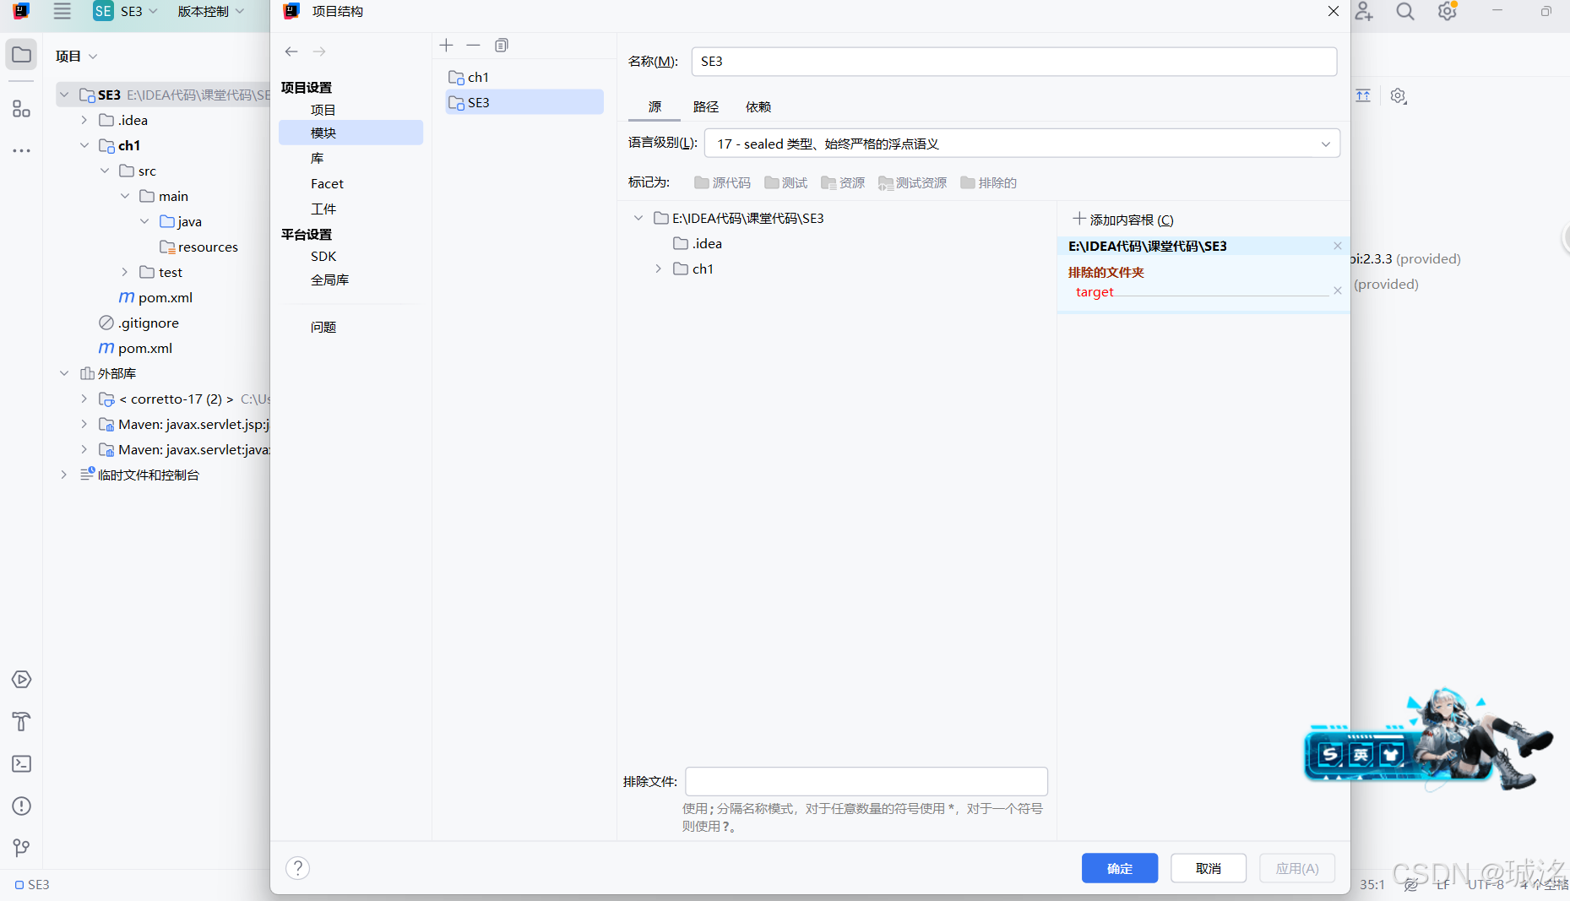Click 确定 button
The width and height of the screenshot is (1570, 901).
pyautogui.click(x=1120, y=868)
